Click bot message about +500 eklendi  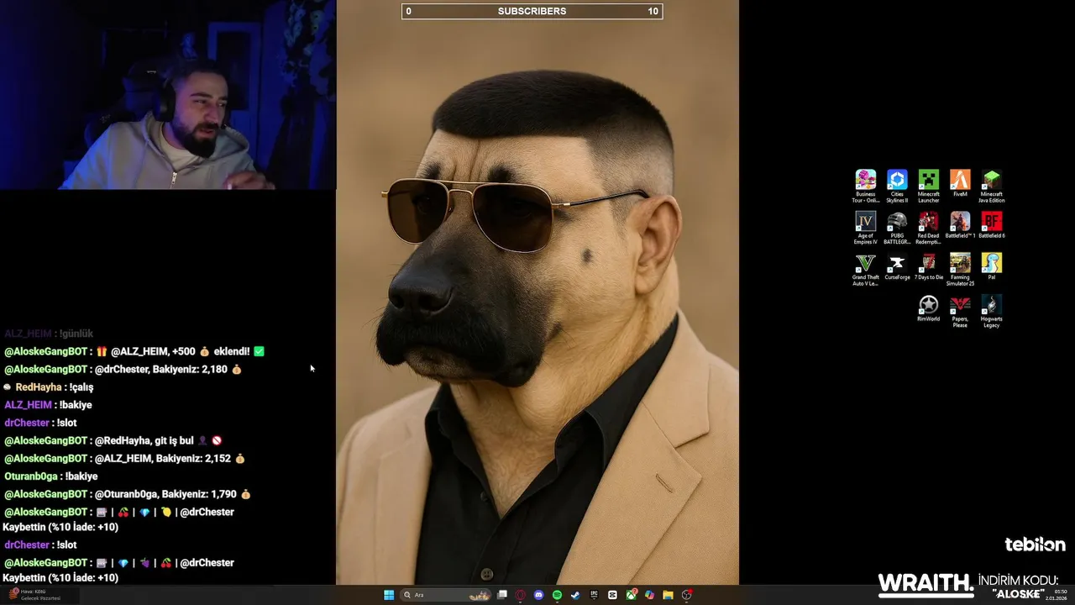pyautogui.click(x=134, y=351)
